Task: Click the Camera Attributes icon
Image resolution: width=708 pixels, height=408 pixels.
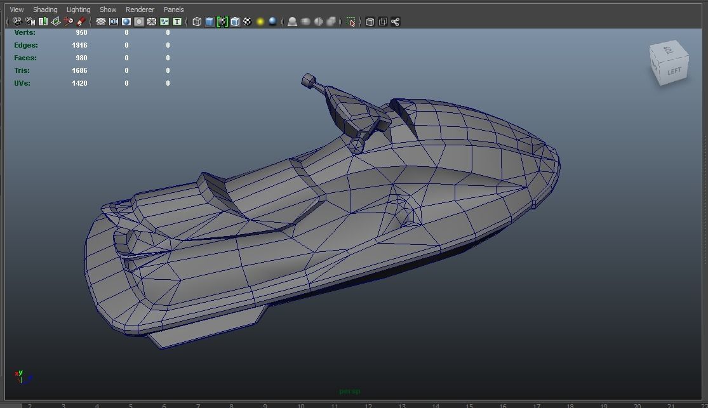Action: click(30, 22)
